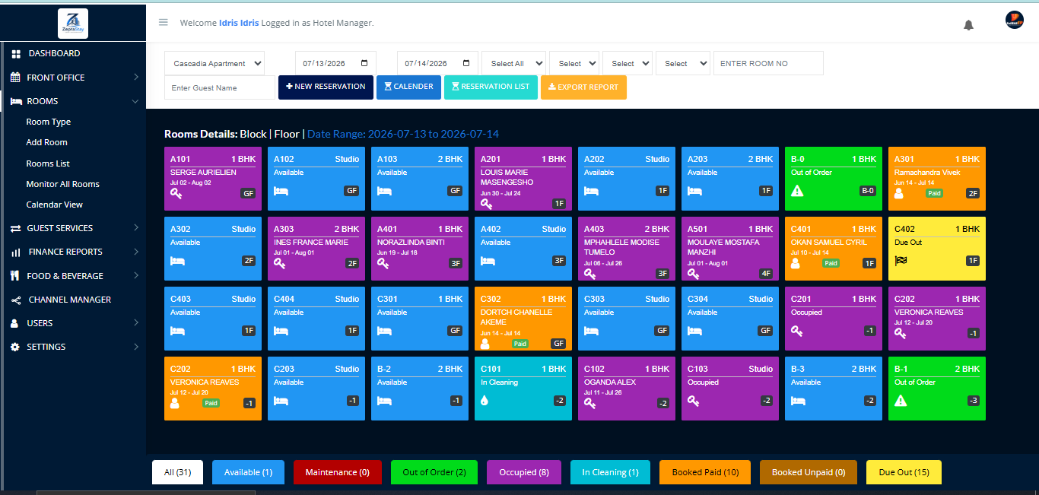Open the Cascadia Apartment property dropdown
Image resolution: width=1039 pixels, height=495 pixels.
point(214,64)
